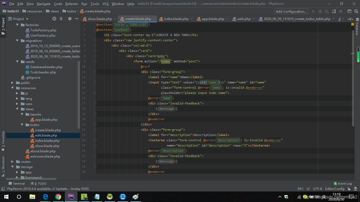Open Project panel settings gear
This screenshot has height=202, width=360.
70,19
